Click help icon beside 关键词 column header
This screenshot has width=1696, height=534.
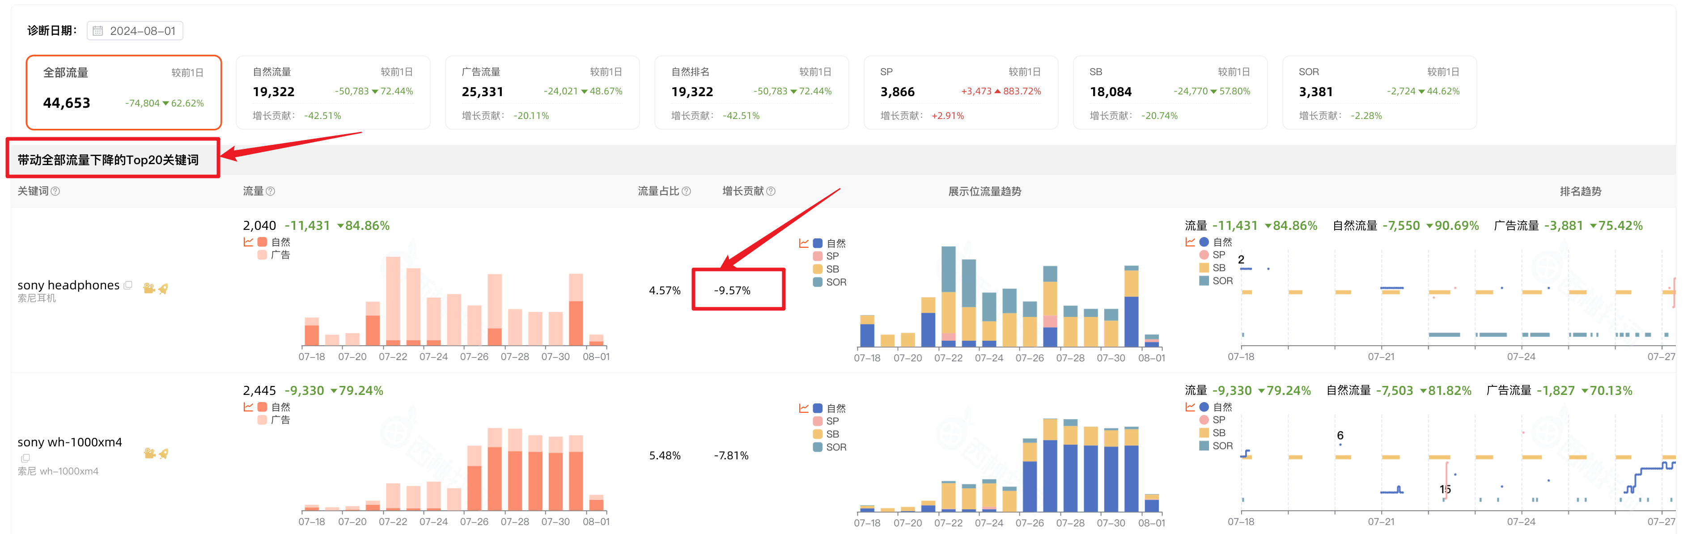55,191
